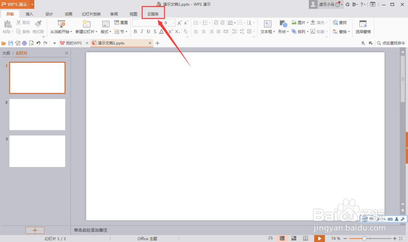Click add slide plus button below thumbnails
This screenshot has height=242, width=408.
coord(35,230)
